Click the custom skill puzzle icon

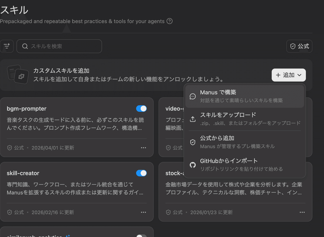[21, 76]
